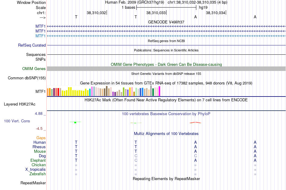Open Repeating Elements by RepeatMasker title

(x=166, y=179)
